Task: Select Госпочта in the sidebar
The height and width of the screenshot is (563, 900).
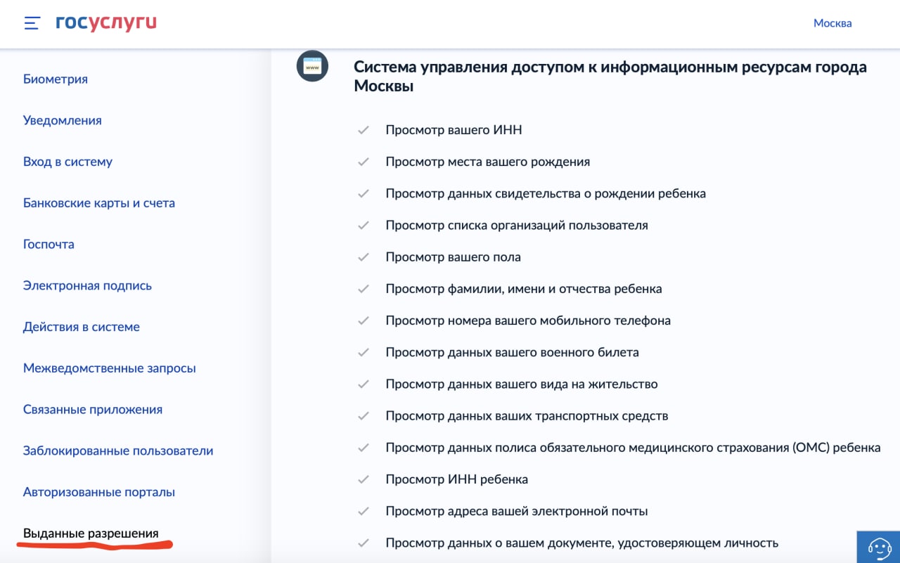Action: click(49, 245)
